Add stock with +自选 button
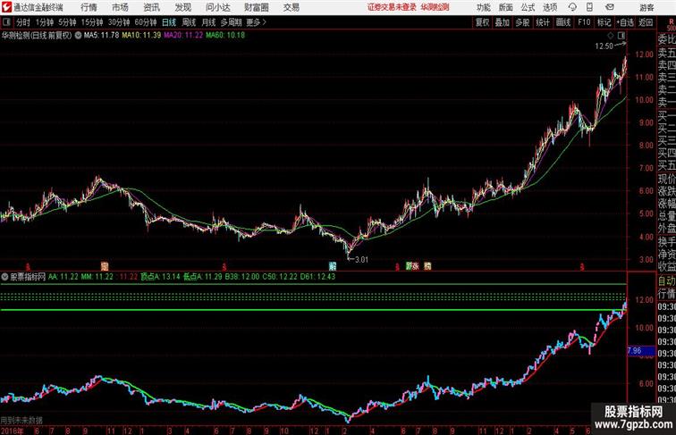 click(x=625, y=22)
